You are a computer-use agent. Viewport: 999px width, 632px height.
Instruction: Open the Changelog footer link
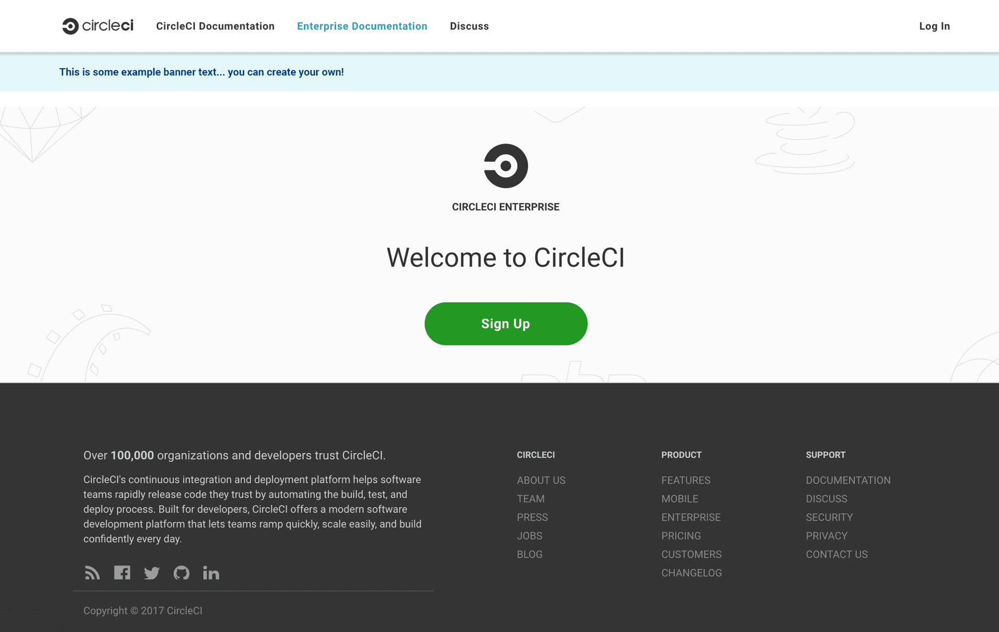click(691, 573)
